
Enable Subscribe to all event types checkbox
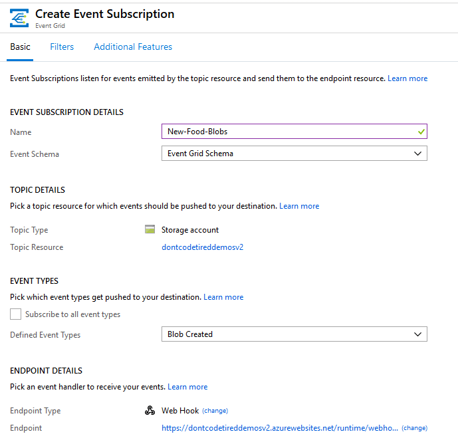(x=15, y=314)
